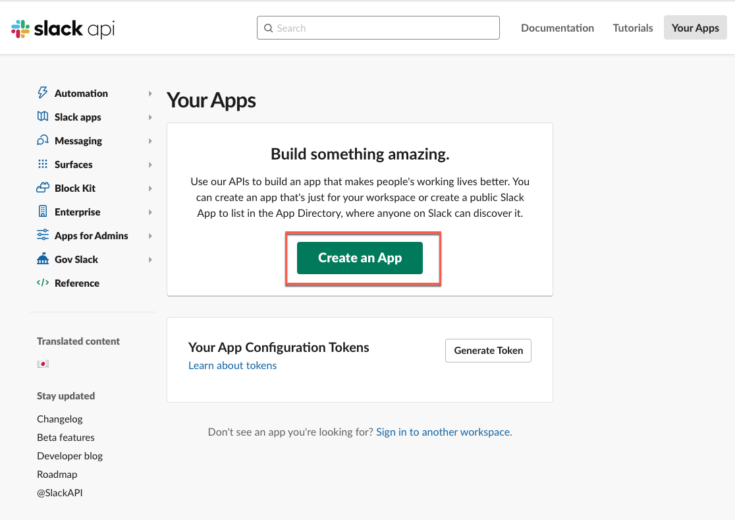
Task: Click the Your Apps page heading
Action: [x=211, y=101]
